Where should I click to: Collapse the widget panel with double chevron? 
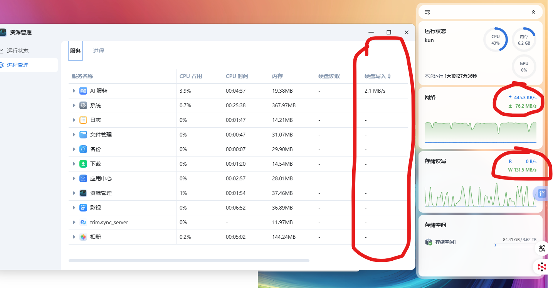(x=533, y=12)
